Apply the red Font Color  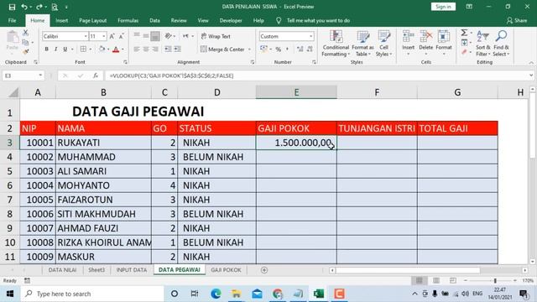tap(116, 49)
